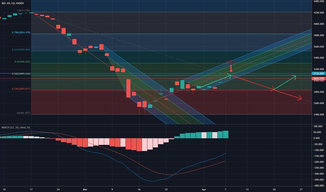Select the 0.786(3824.470) Fibonacci level label
Screen dimensions: 326x192
[21, 32]
